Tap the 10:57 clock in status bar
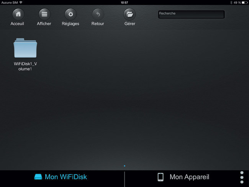 (124, 3)
